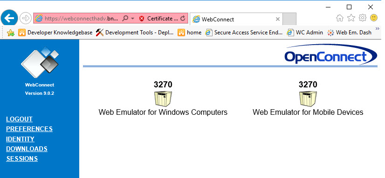Open the WC Admin favorite
This screenshot has height=178, width=385.
305,33
